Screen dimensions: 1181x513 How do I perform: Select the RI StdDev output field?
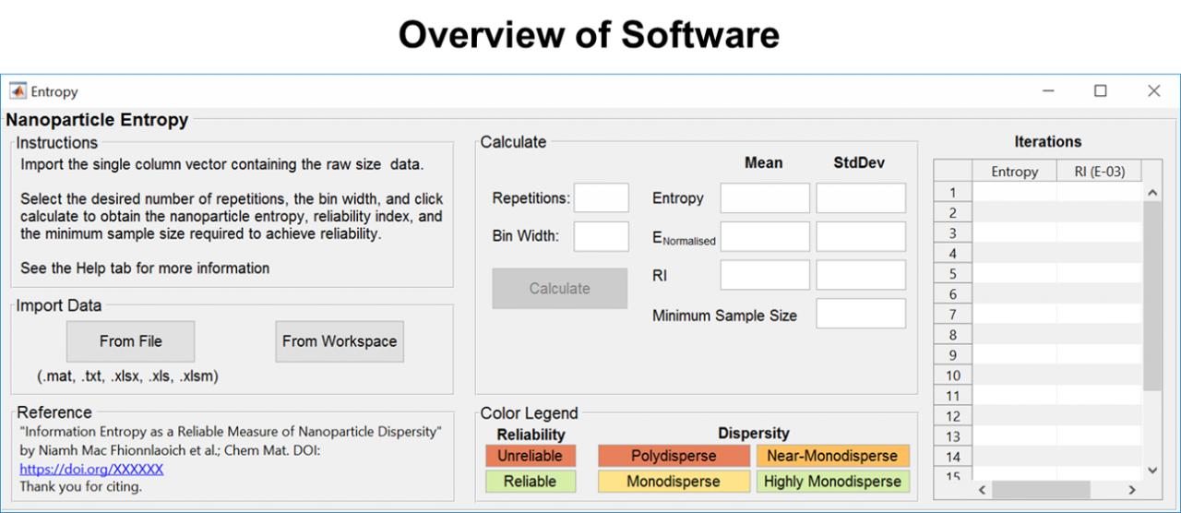861,275
